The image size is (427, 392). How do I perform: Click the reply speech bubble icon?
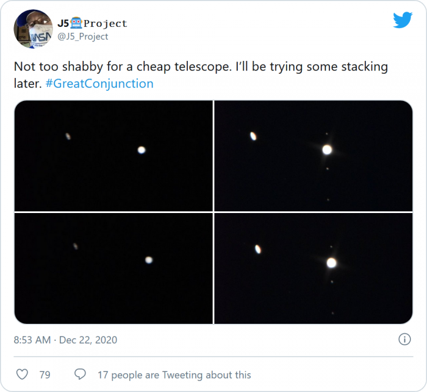(80, 374)
